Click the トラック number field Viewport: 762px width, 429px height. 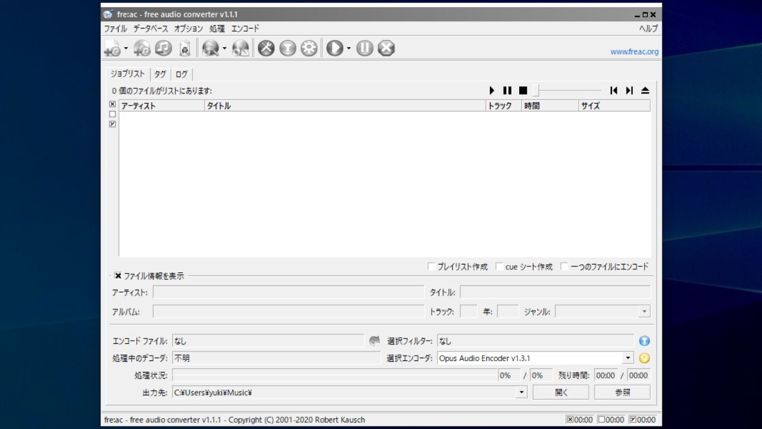pos(469,312)
